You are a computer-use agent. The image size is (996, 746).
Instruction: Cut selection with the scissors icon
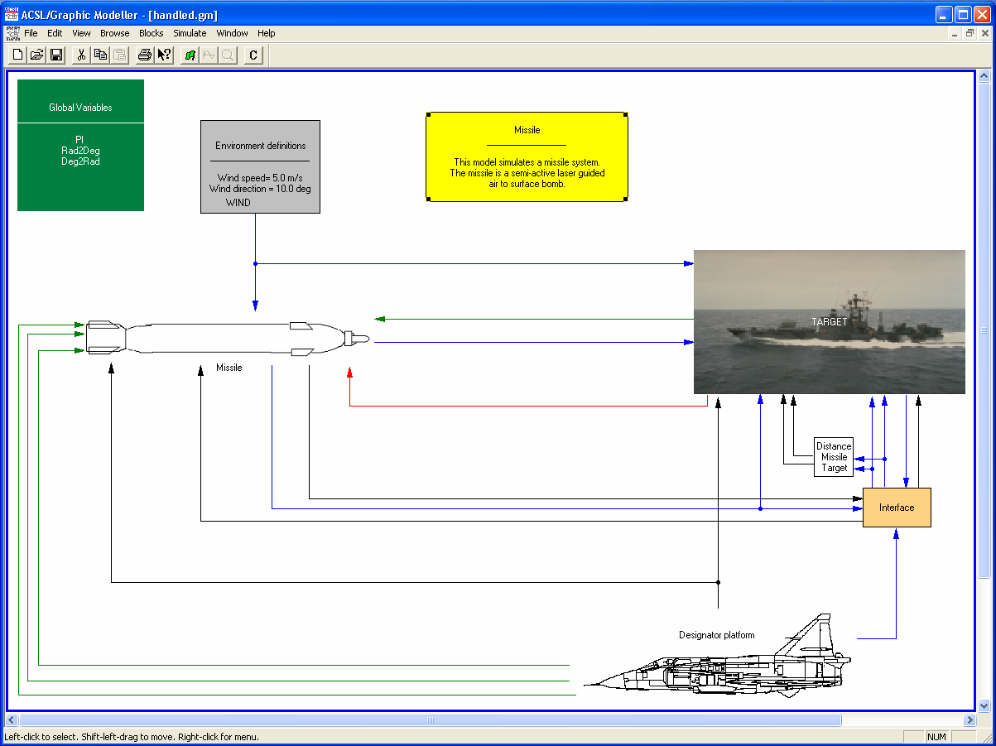click(x=81, y=55)
